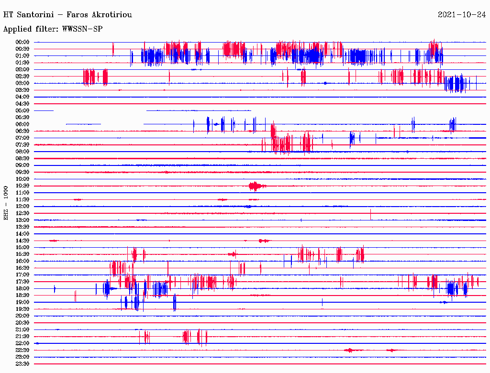Select the 21:00 time label
490x373 pixels.
click(22, 329)
